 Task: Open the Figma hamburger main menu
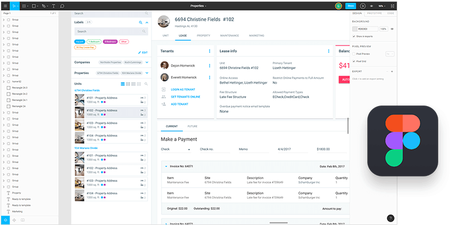pos(5,6)
